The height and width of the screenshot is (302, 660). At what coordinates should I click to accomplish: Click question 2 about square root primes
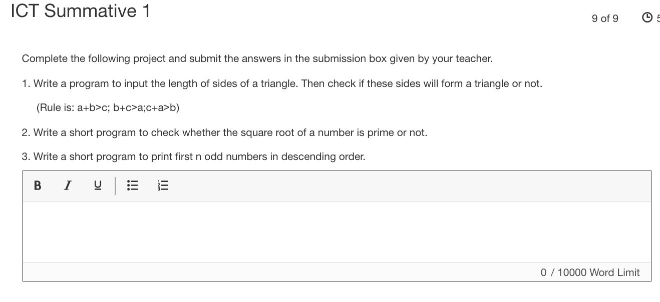[x=224, y=132]
